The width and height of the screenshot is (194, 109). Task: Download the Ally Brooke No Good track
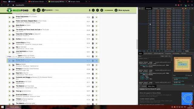(x=93, y=82)
